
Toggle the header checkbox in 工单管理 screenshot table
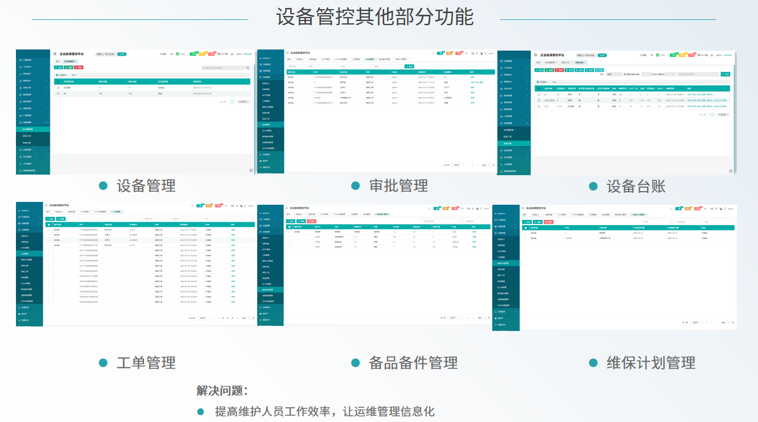coord(48,225)
